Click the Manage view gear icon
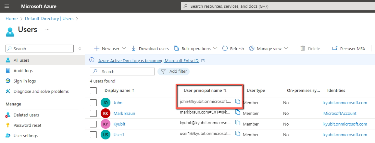The image size is (375, 143). point(252,49)
